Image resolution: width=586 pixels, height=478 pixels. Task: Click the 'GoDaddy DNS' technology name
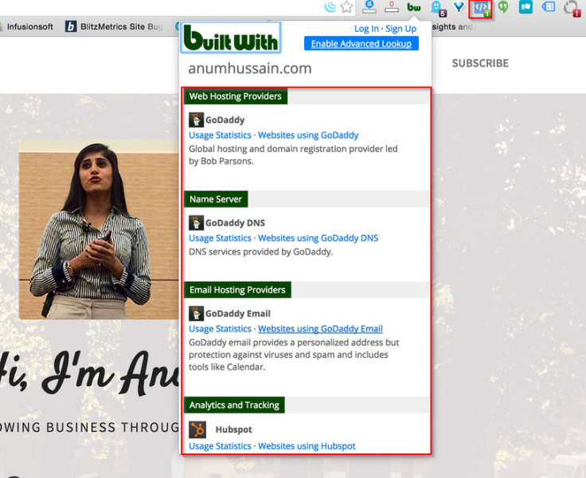(235, 223)
